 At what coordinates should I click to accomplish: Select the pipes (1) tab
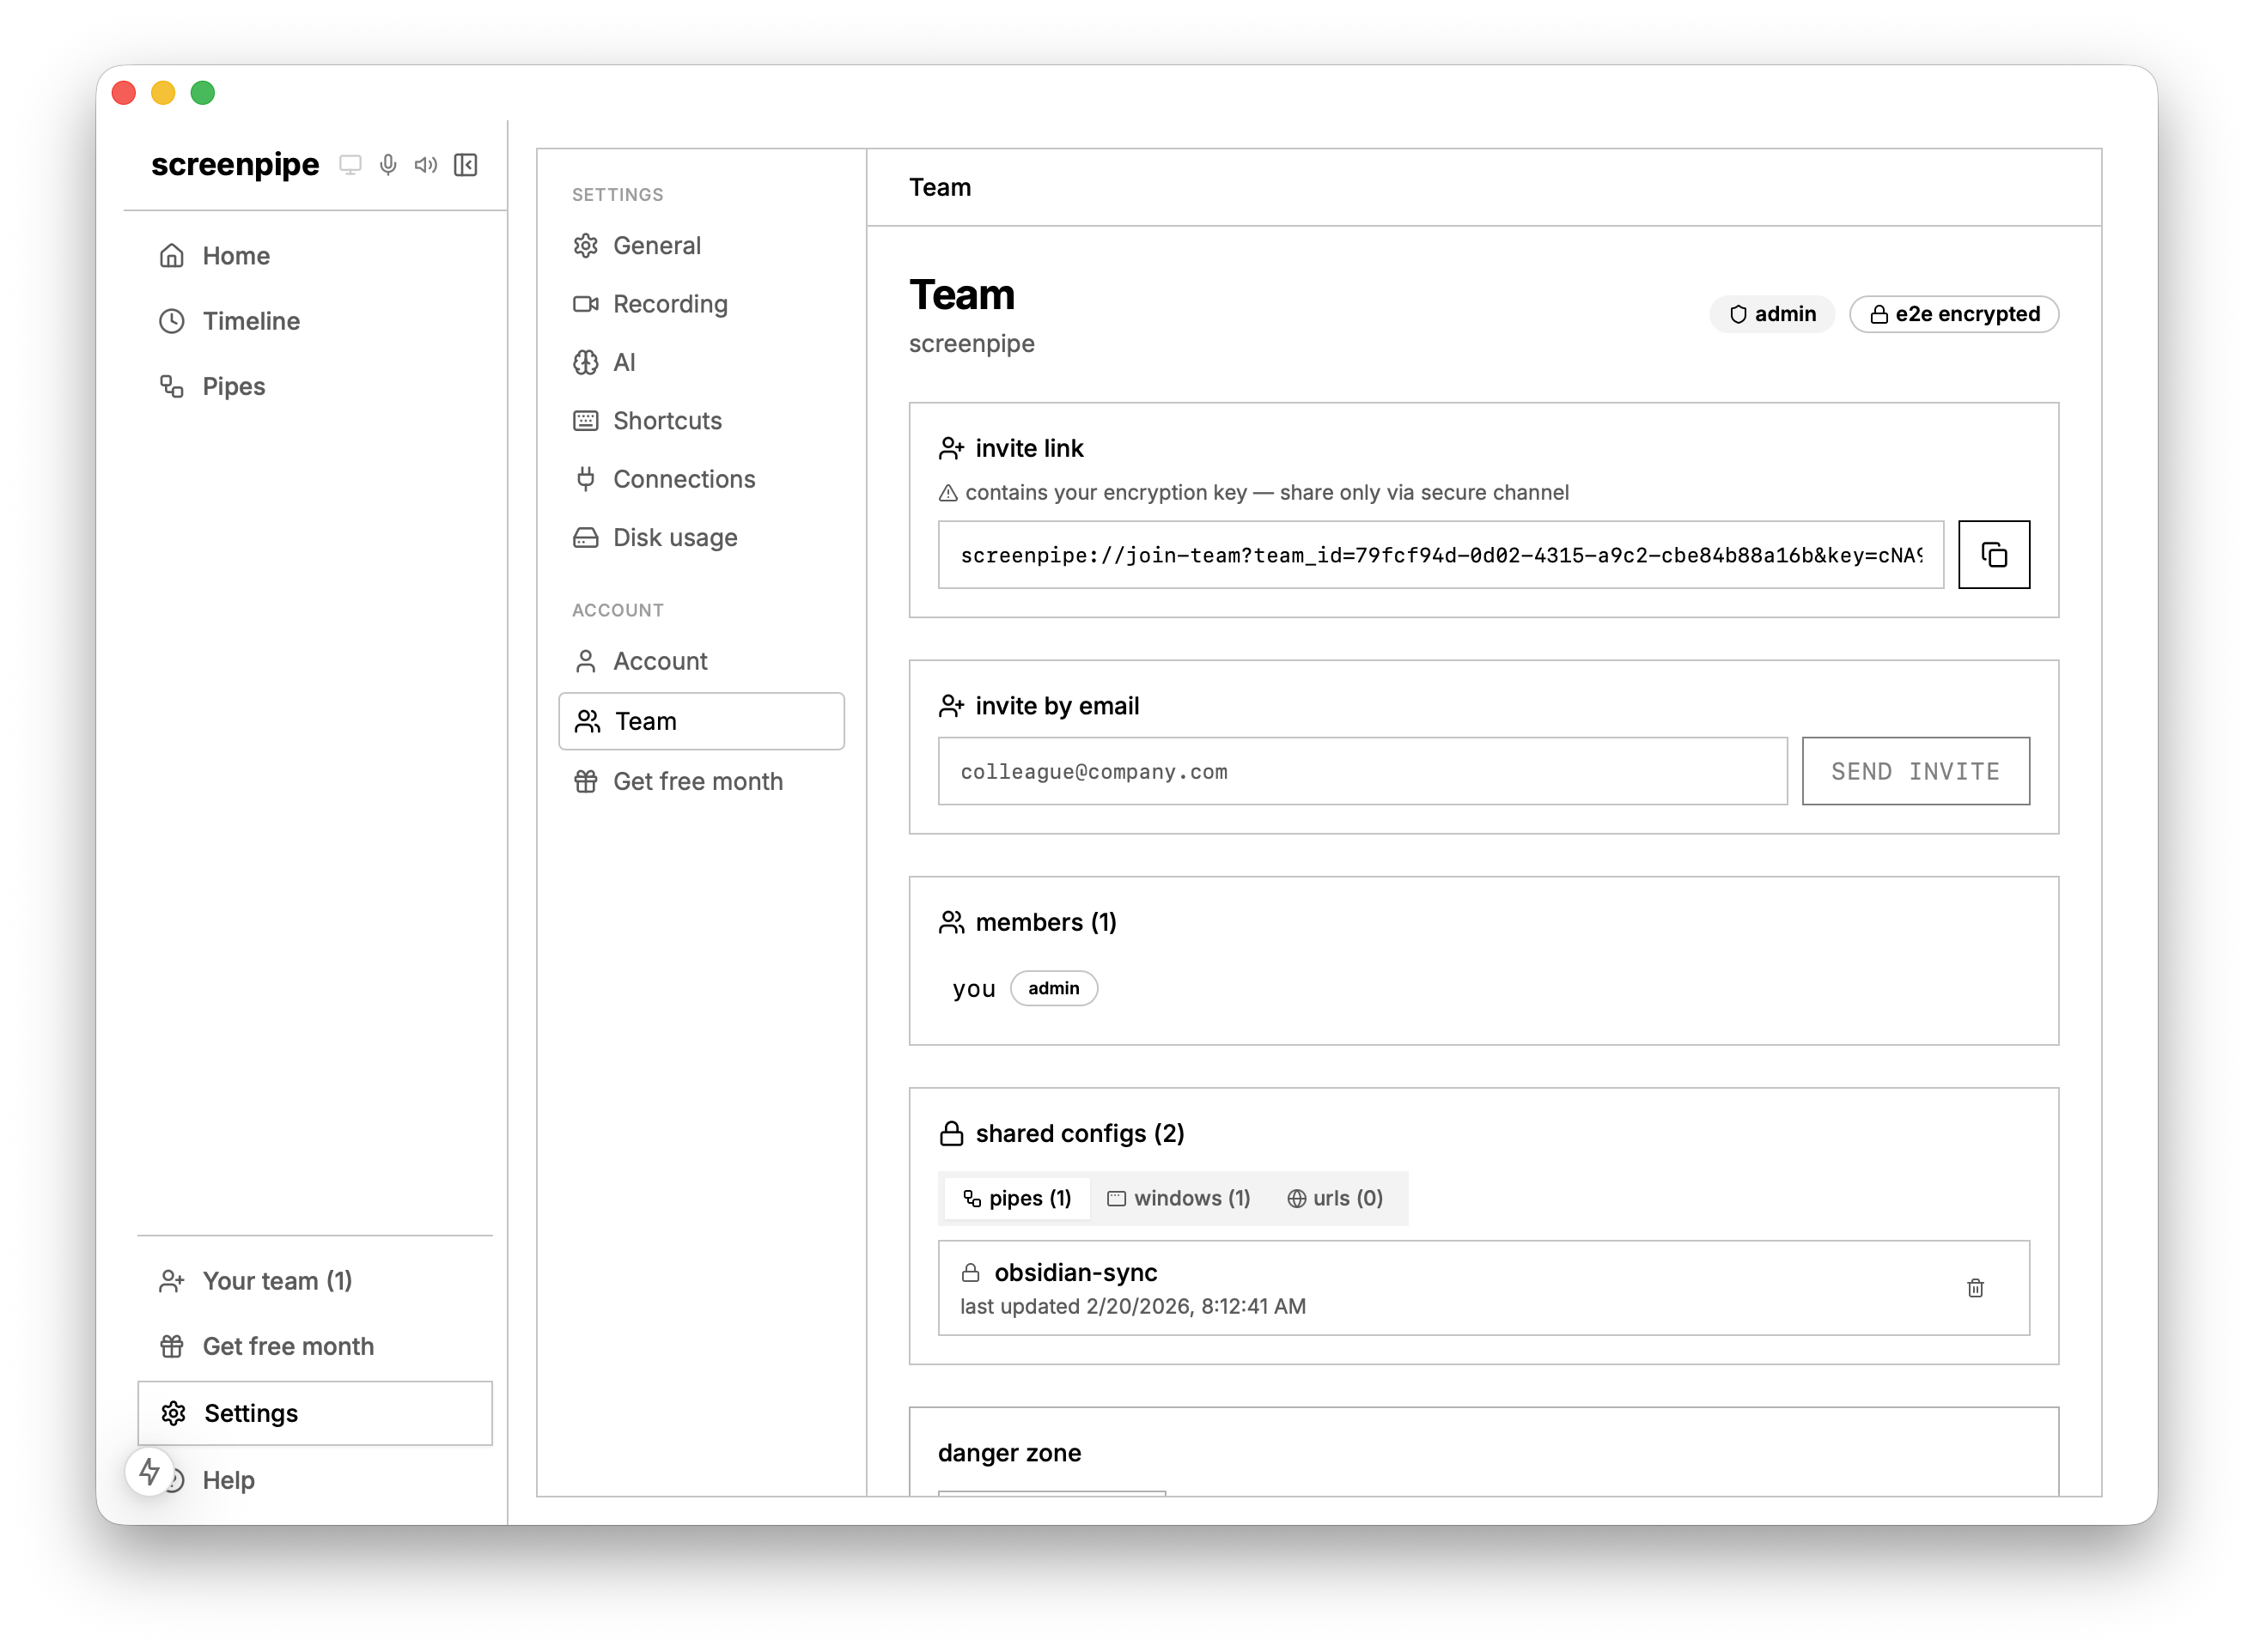pos(1016,1198)
